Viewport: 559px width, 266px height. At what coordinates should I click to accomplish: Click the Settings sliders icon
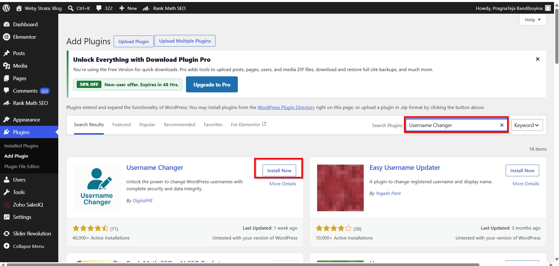6,217
